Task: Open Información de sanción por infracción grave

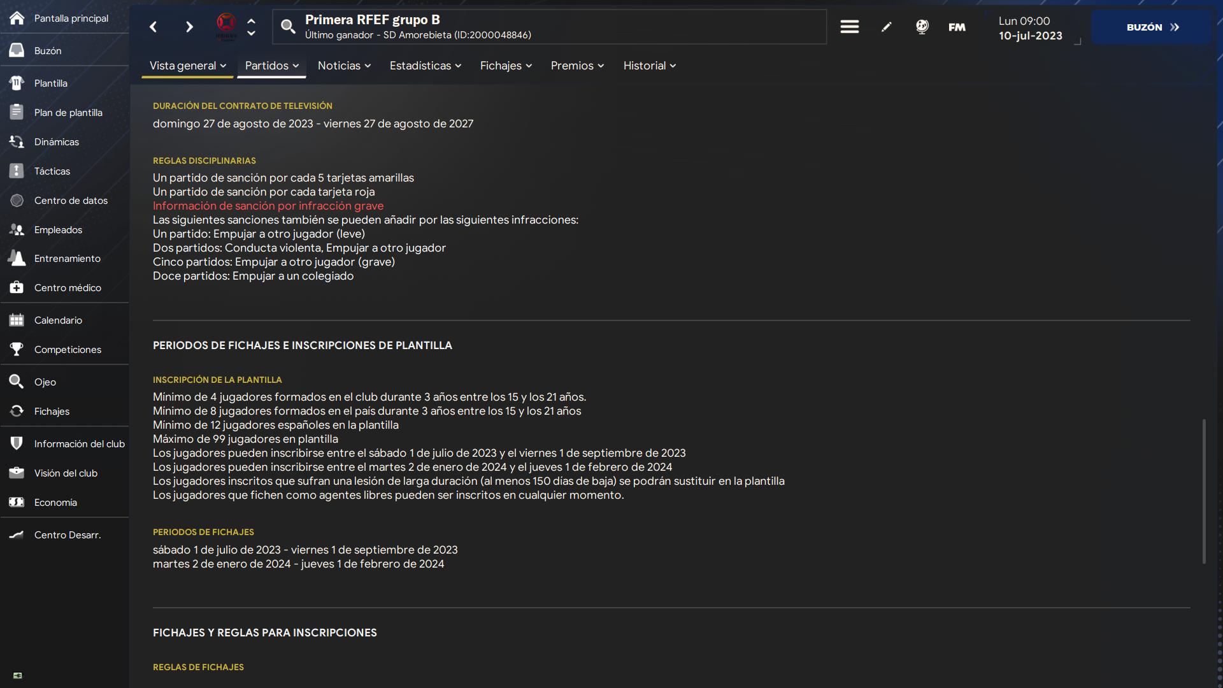Action: [268, 206]
